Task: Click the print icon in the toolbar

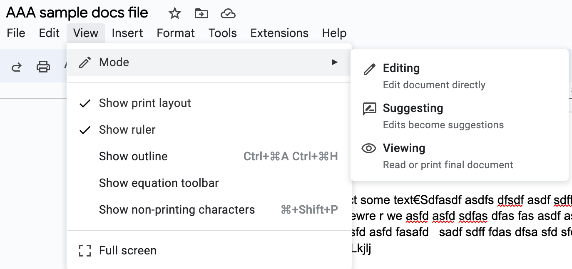Action: [x=43, y=67]
